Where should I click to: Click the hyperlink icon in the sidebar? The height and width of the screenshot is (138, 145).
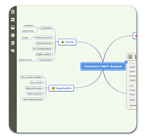point(13,20)
